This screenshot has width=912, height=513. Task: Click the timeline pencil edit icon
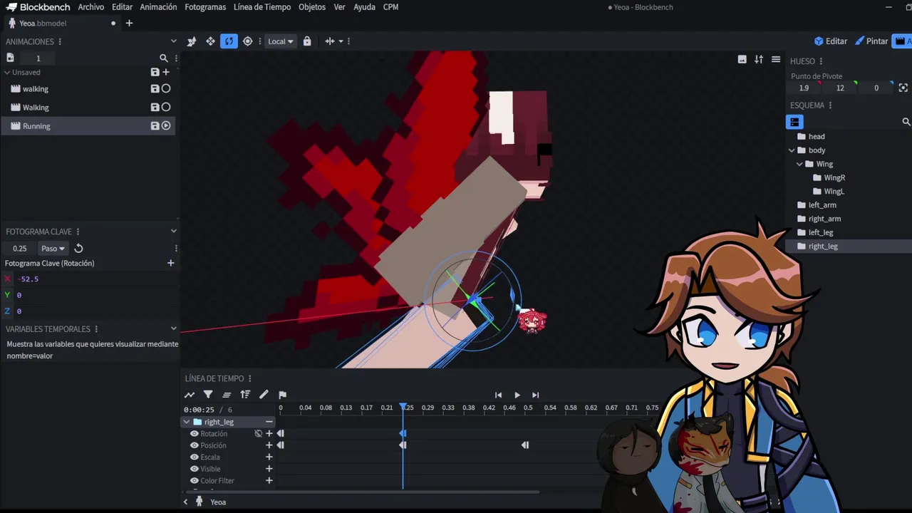point(264,395)
